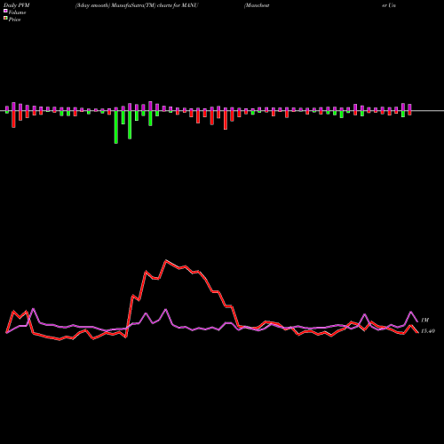Click the 'Daily PVM' title text
Image resolution: width=444 pixels, height=444 pixels.
tap(17, 5)
